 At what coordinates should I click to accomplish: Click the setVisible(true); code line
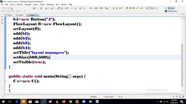click(x=29, y=62)
